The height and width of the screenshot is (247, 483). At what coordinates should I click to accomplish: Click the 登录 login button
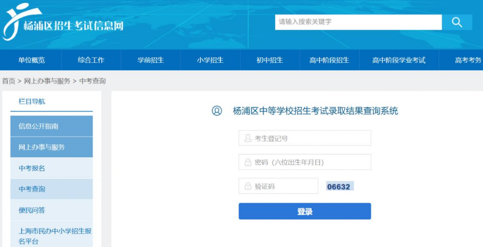click(x=305, y=211)
